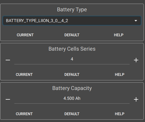Open HELP for Battery Capacity
The image size is (145, 122).
point(120,114)
